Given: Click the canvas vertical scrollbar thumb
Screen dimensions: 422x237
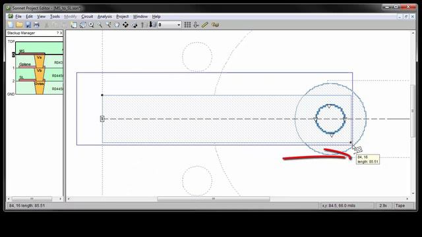Looking at the screenshot, I should click(x=413, y=111).
